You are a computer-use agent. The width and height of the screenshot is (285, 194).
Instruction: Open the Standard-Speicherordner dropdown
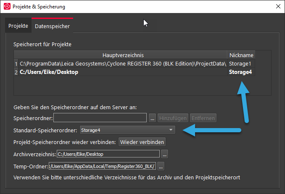click(127, 130)
